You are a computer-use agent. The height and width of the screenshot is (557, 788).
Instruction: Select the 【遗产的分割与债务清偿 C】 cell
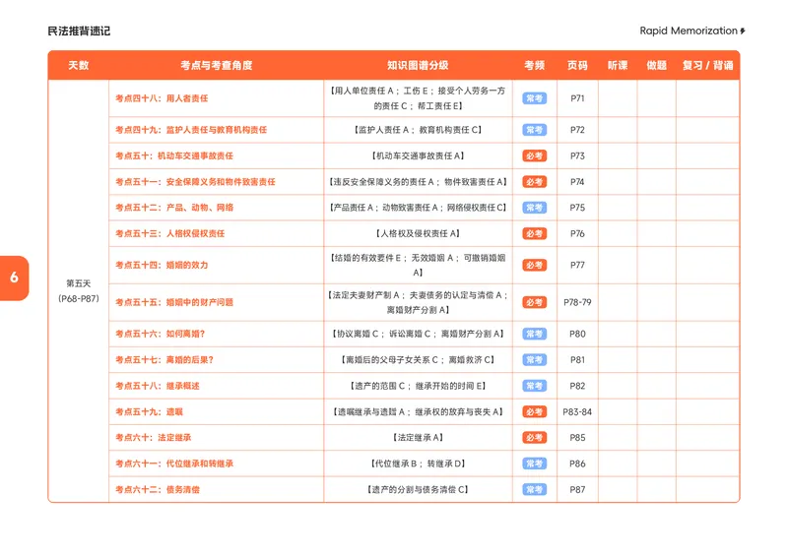click(418, 490)
